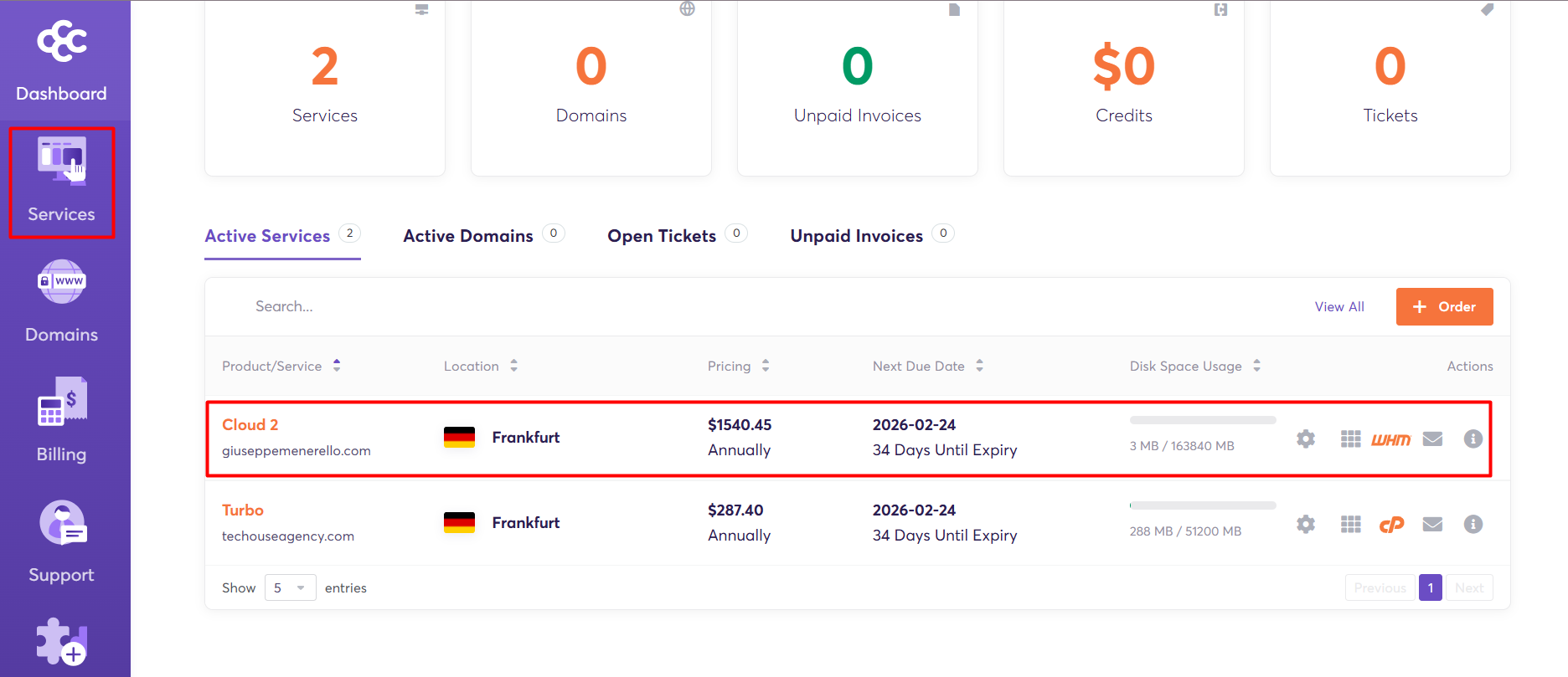Open the Turbo service link
The image size is (1568, 677).
coord(243,510)
